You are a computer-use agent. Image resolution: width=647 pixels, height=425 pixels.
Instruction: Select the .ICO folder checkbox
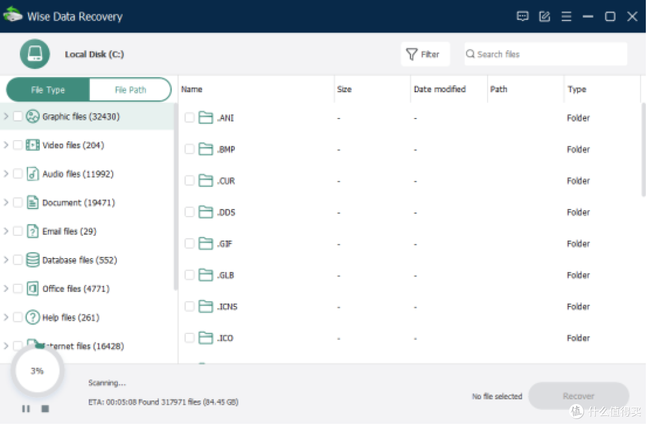[x=189, y=338]
